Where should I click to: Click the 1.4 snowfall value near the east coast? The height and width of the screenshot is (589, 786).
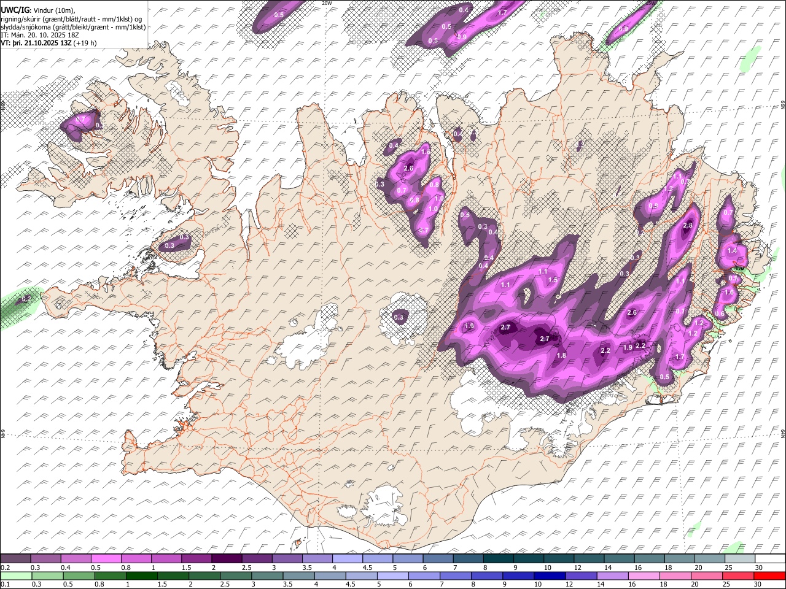pos(732,250)
